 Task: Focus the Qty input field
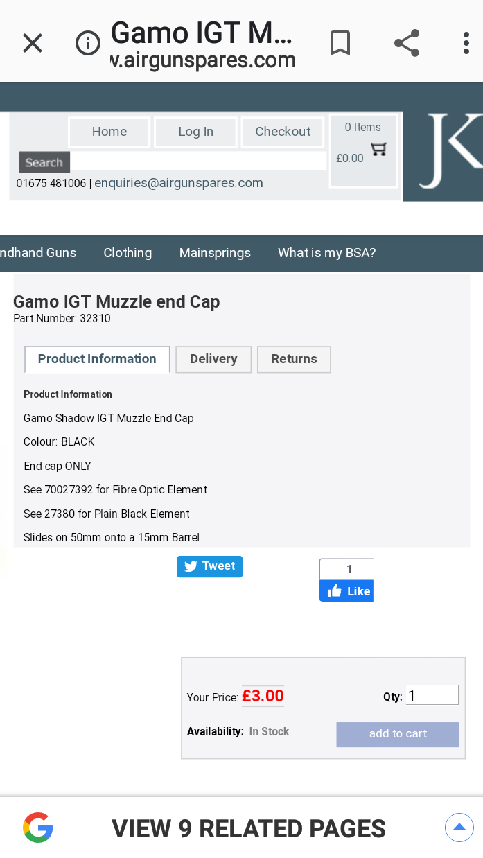(432, 695)
